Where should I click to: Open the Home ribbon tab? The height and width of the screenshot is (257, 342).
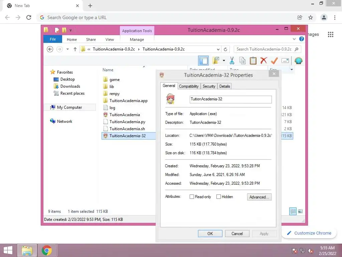click(72, 39)
